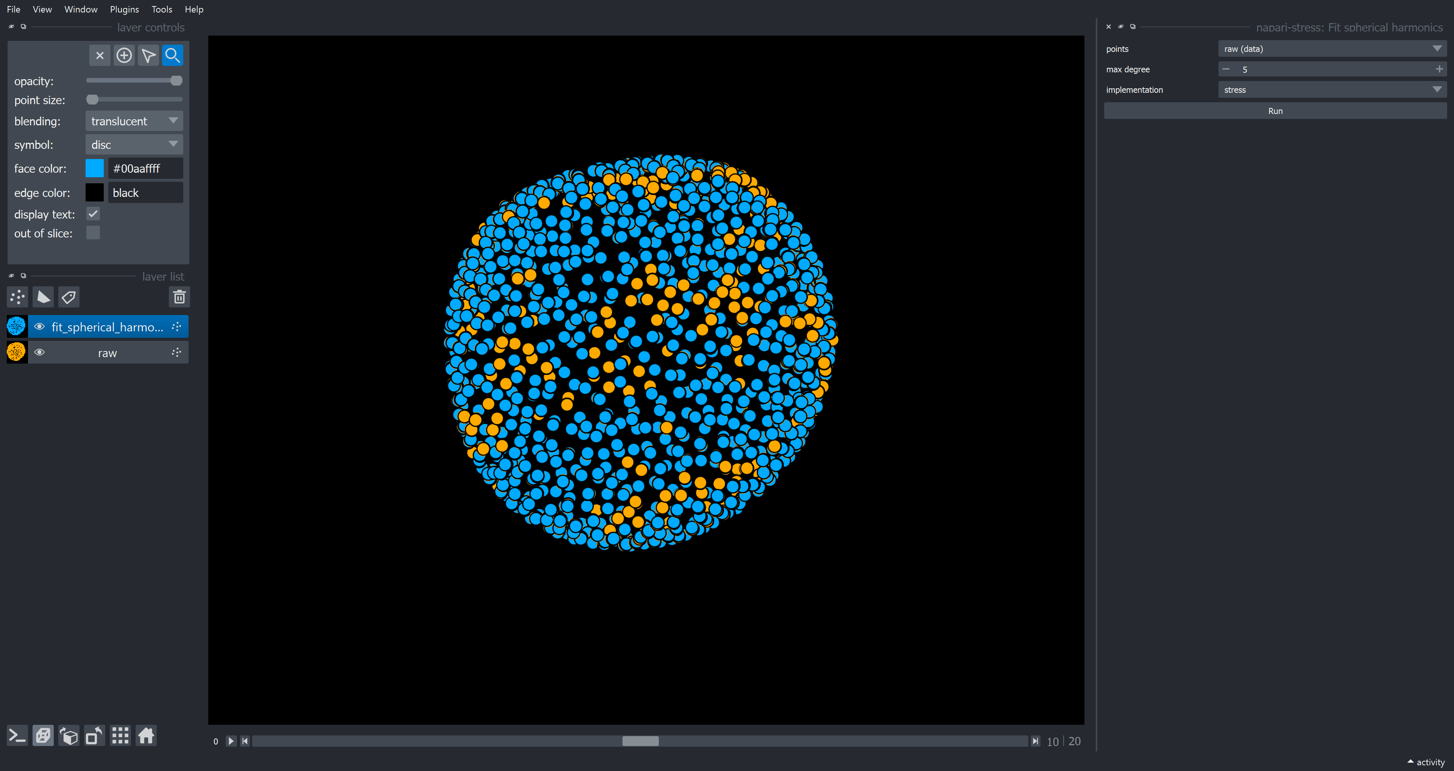Select the add points tool

coord(124,55)
